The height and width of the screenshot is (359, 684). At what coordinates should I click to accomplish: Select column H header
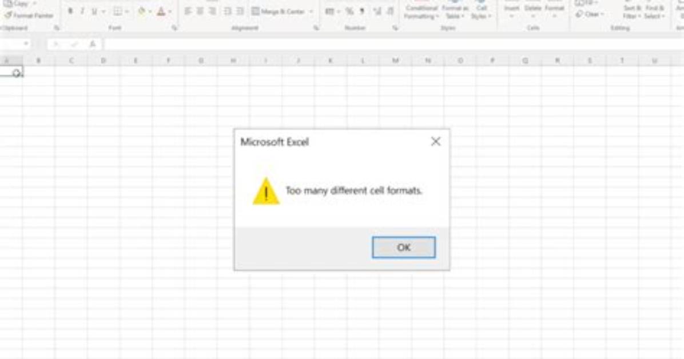click(233, 61)
